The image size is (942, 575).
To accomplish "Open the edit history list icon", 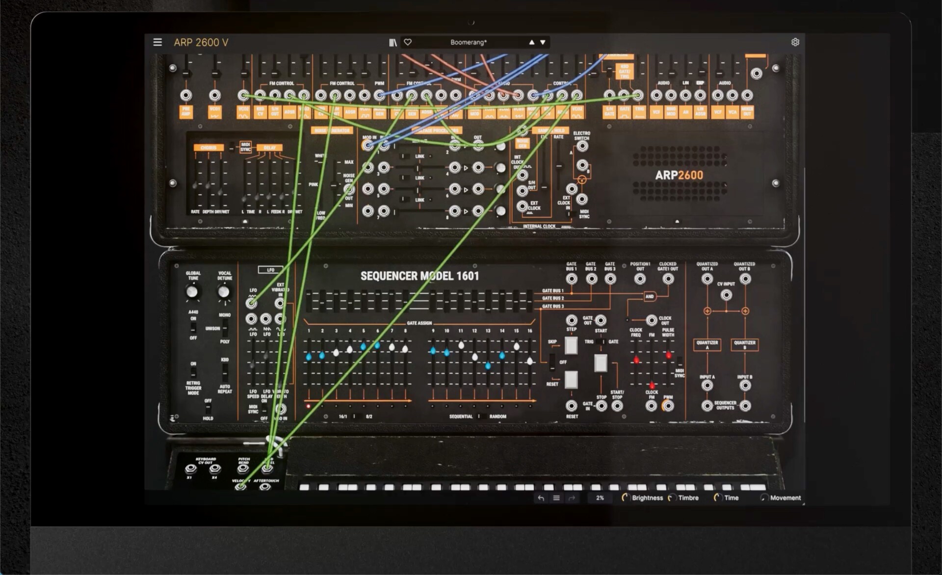I will click(556, 498).
